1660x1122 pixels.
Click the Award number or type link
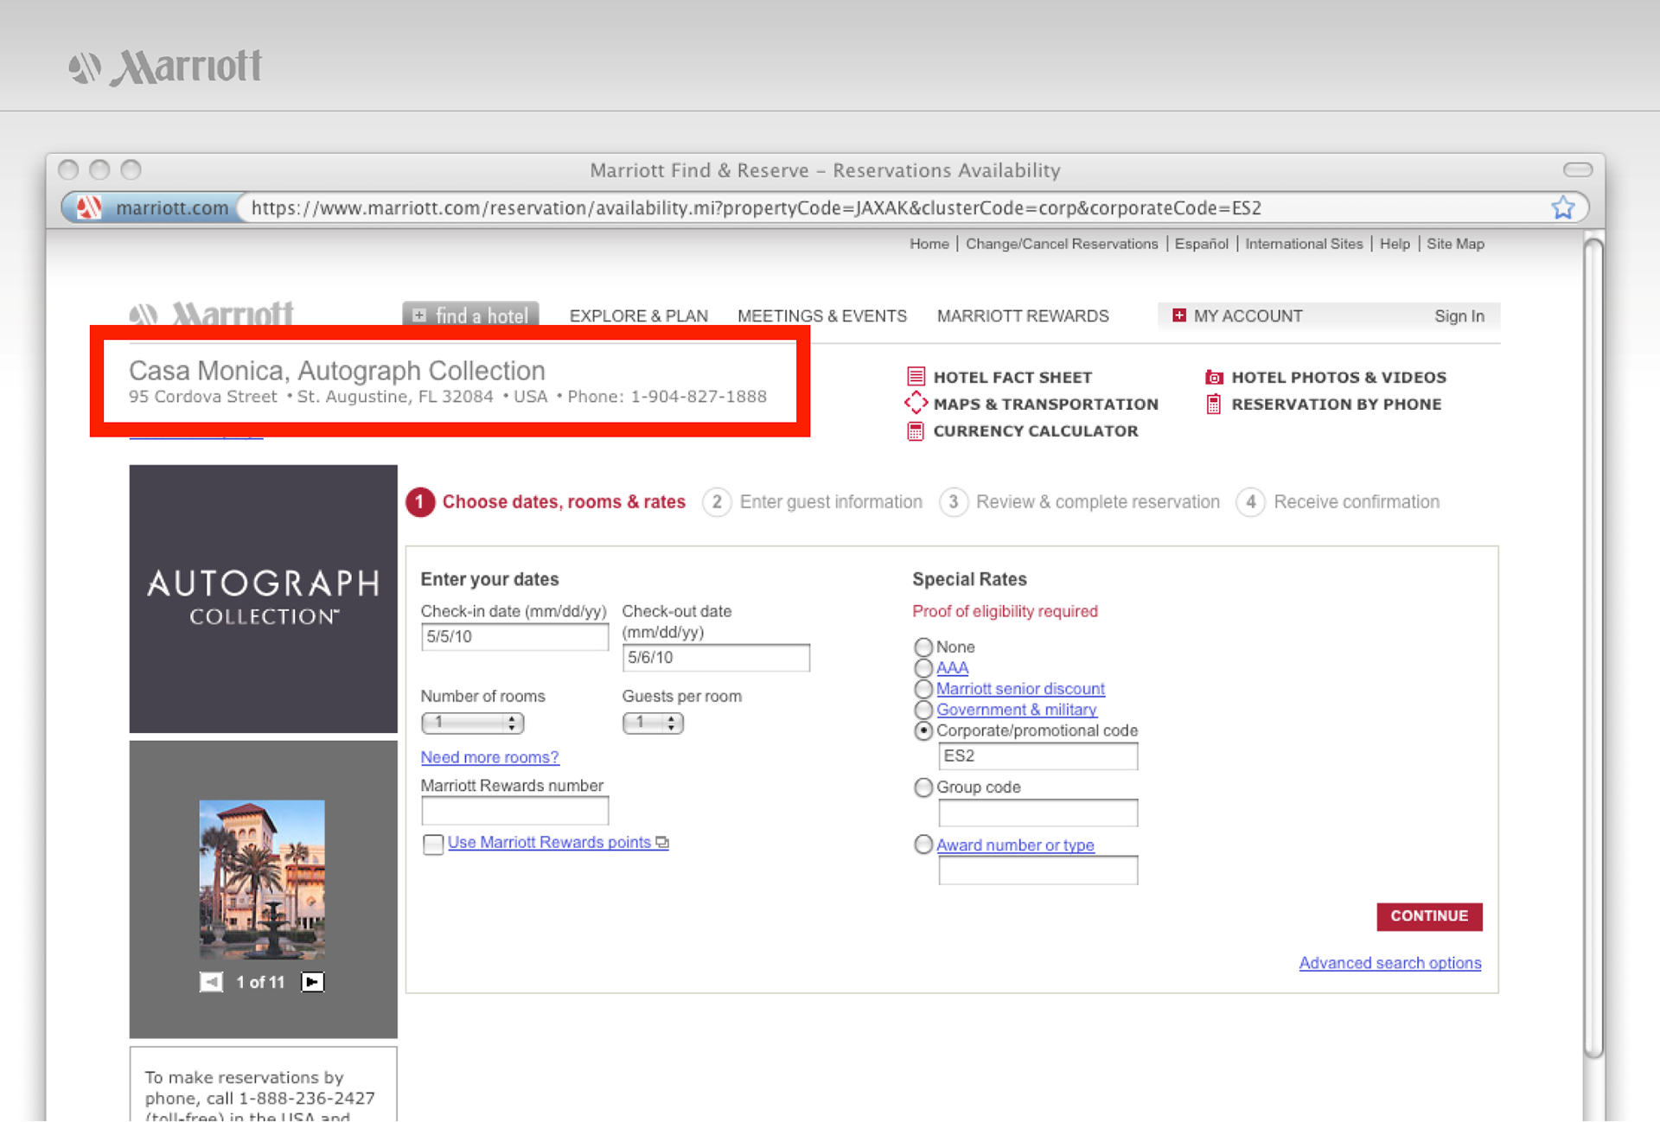1015,845
